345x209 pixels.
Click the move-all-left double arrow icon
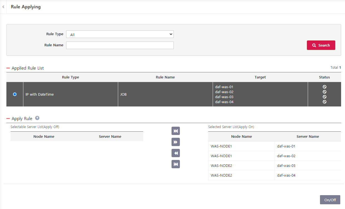(175, 164)
